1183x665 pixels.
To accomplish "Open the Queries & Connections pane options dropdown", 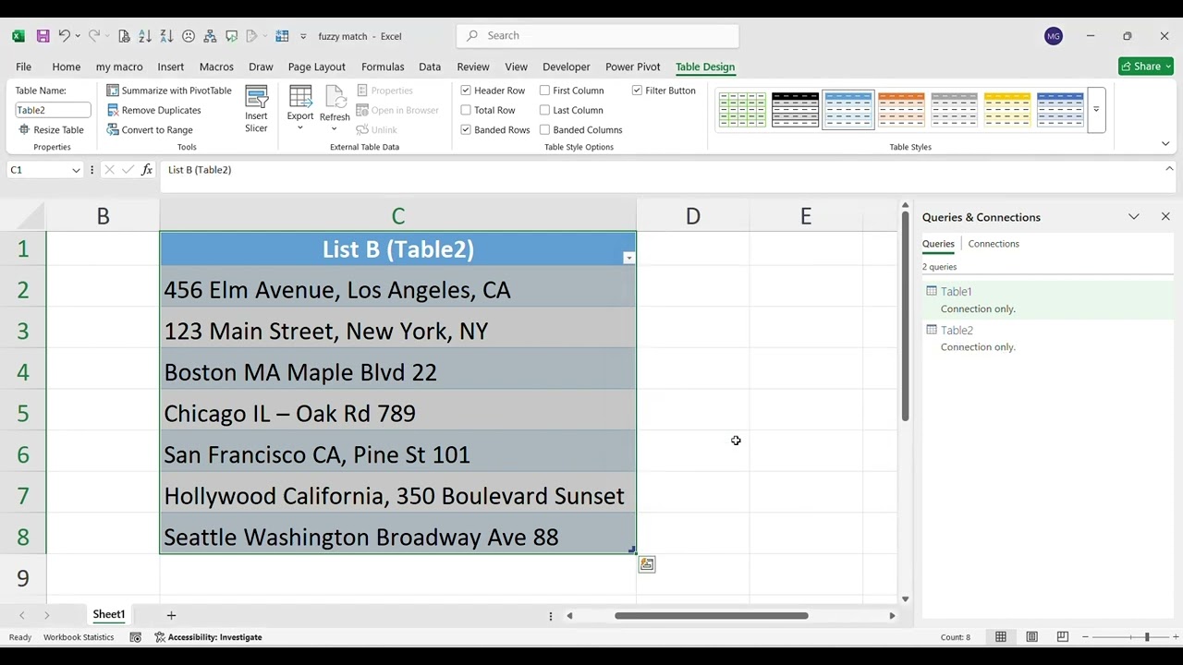I will coord(1134,217).
